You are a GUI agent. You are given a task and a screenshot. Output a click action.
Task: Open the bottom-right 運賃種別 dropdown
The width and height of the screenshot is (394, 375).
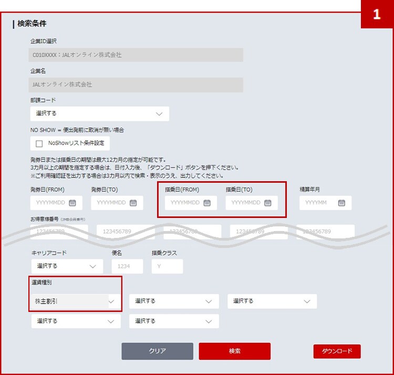(174, 321)
